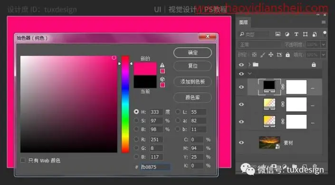The height and width of the screenshot is (185, 335).
Task: Collapse the open group chevron
Action: click(x=249, y=74)
